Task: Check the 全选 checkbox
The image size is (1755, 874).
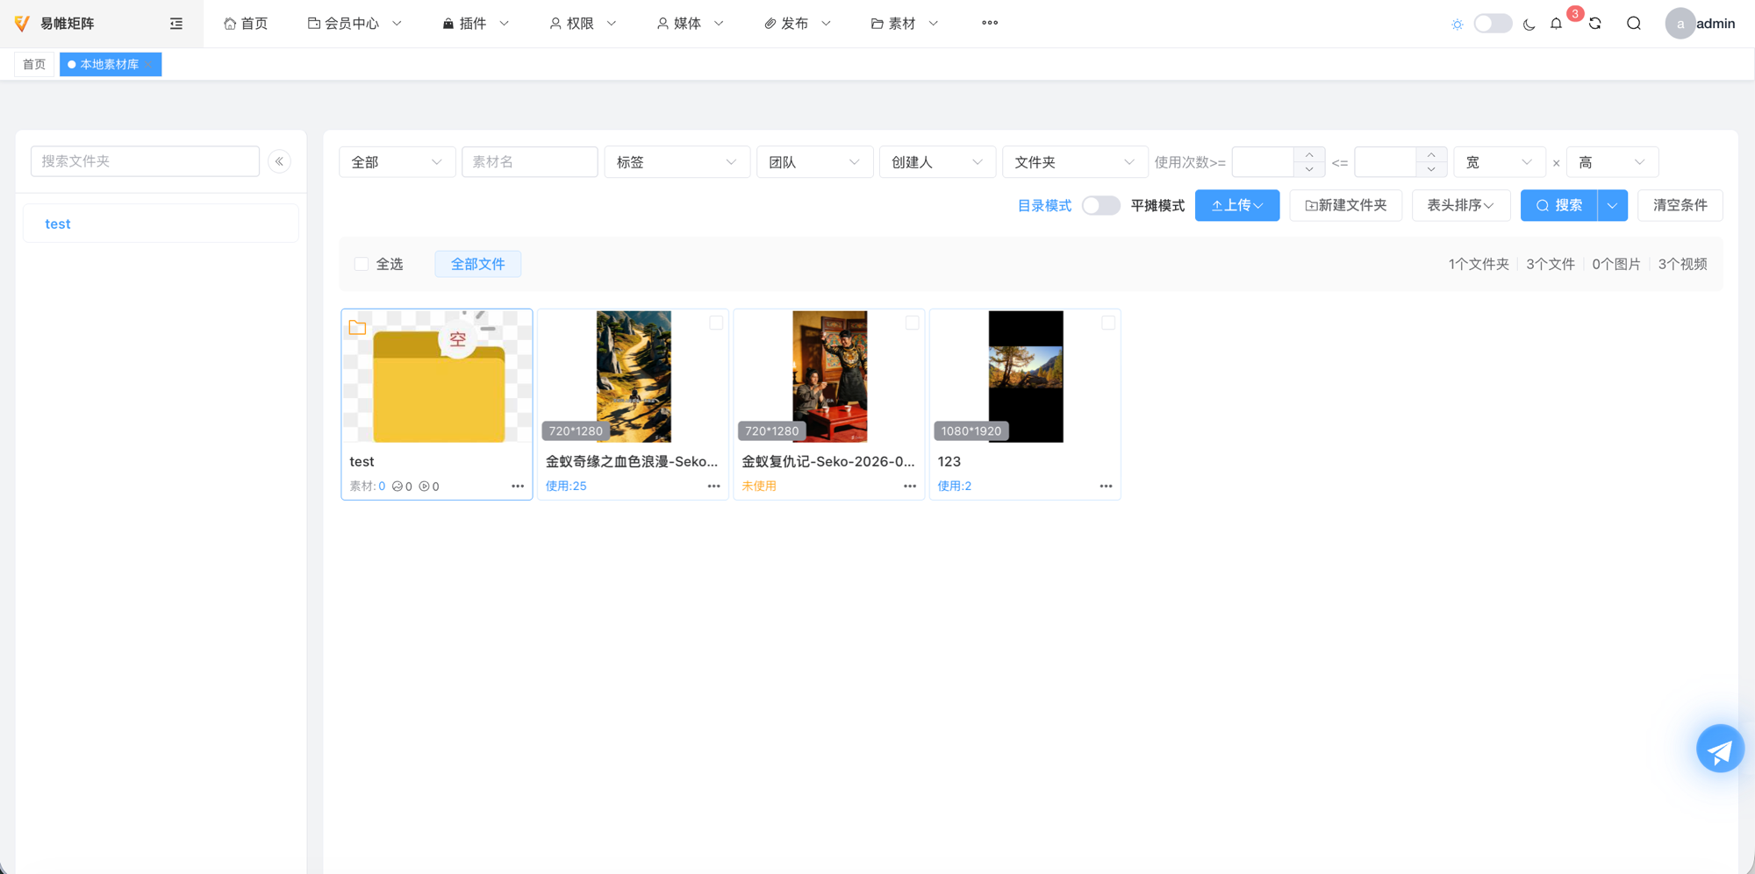Action: tap(361, 264)
